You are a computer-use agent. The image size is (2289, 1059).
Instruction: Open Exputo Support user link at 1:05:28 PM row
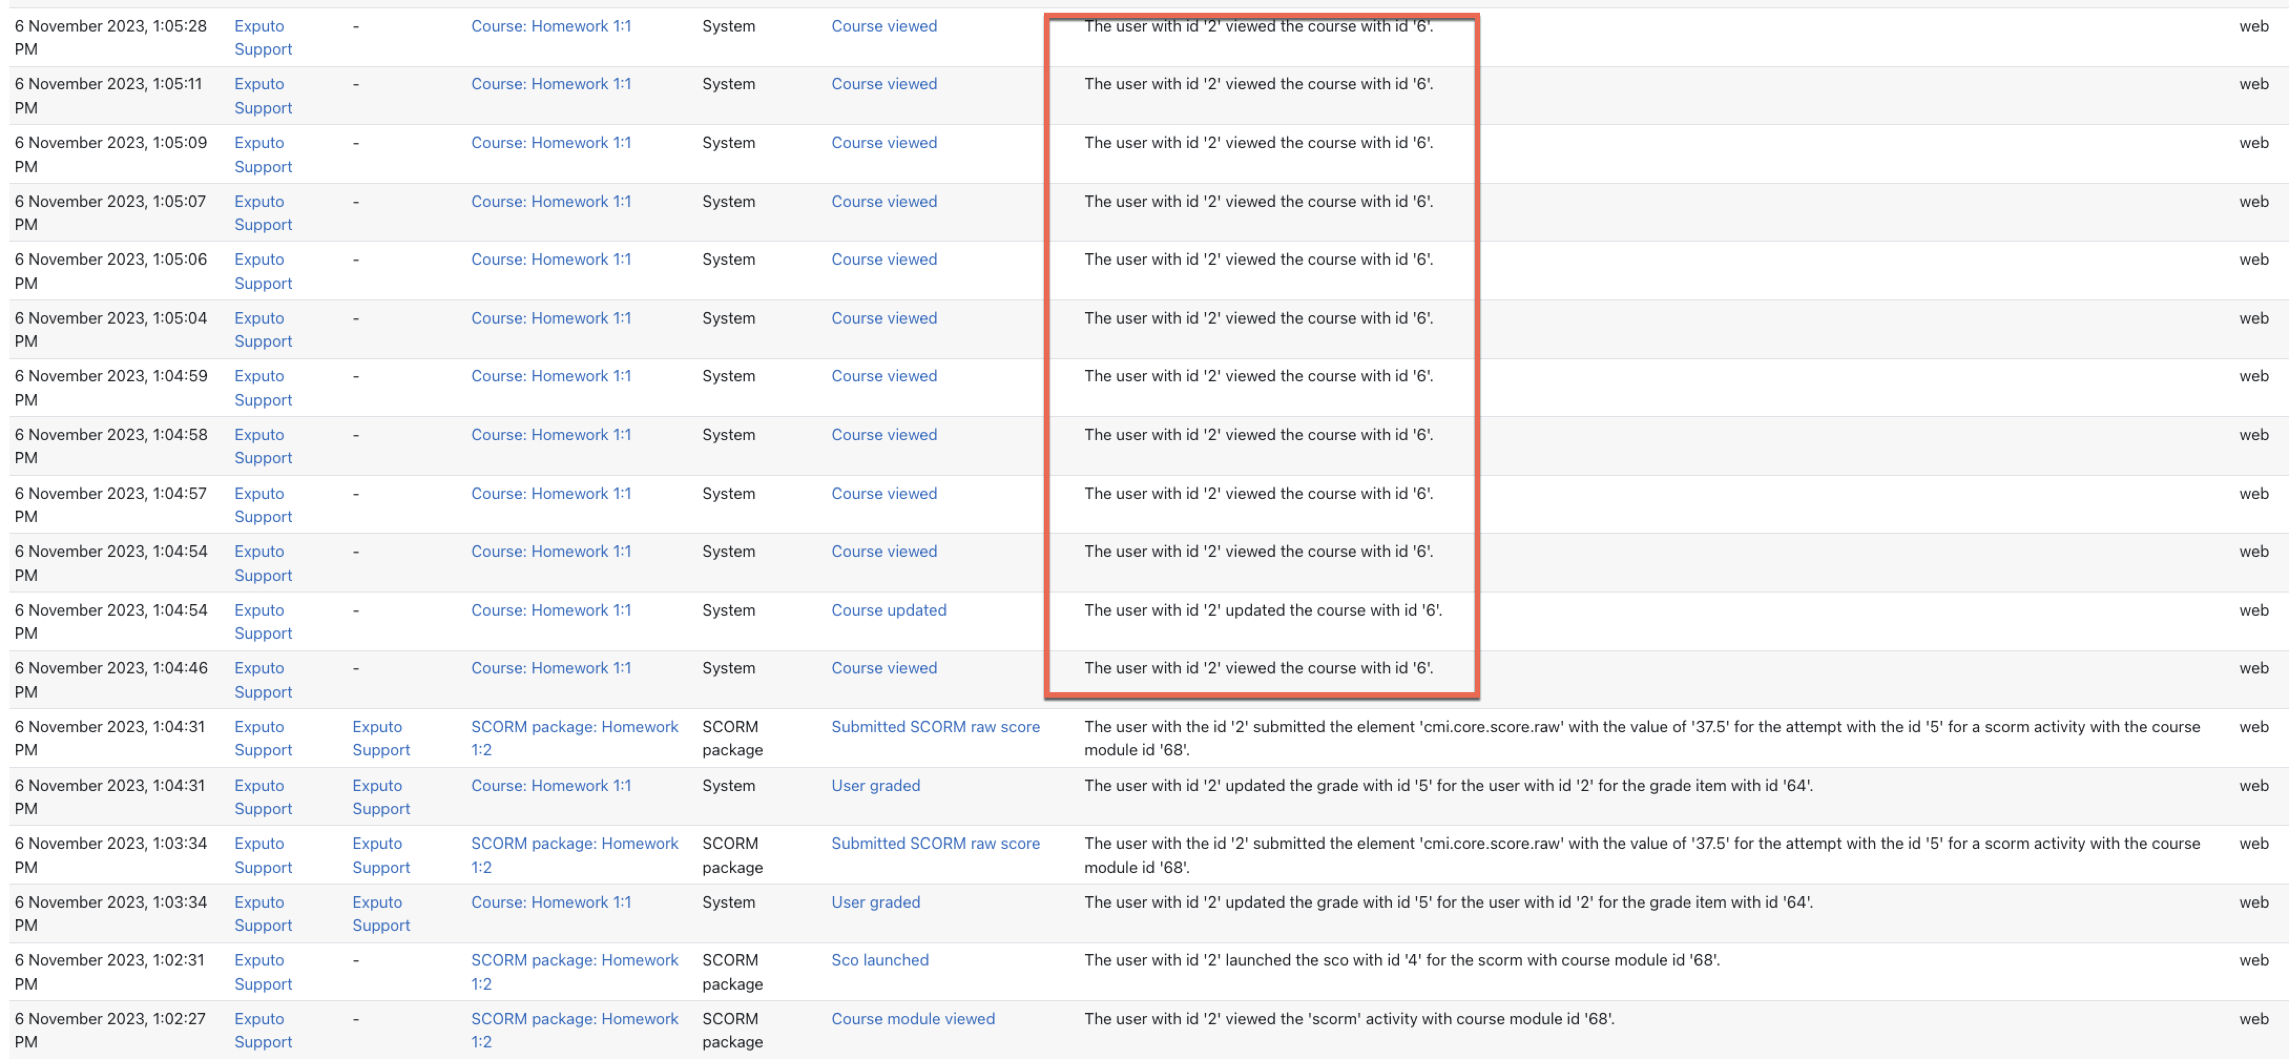click(263, 37)
